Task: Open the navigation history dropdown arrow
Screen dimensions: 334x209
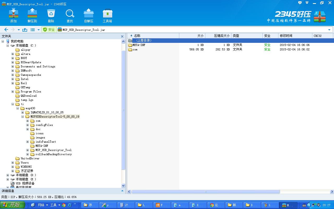Action: coord(19,30)
